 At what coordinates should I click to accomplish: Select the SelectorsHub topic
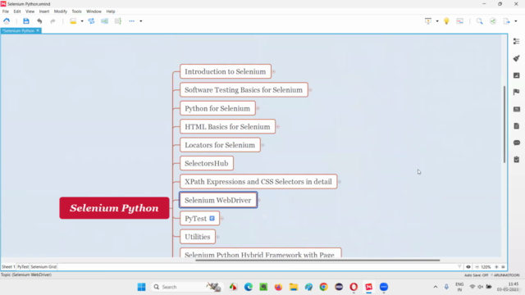click(x=207, y=163)
